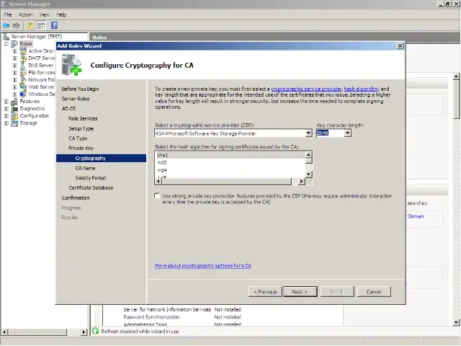Expand the Configuration tree node
Viewport: 461px width, 346px height.
click(6, 116)
